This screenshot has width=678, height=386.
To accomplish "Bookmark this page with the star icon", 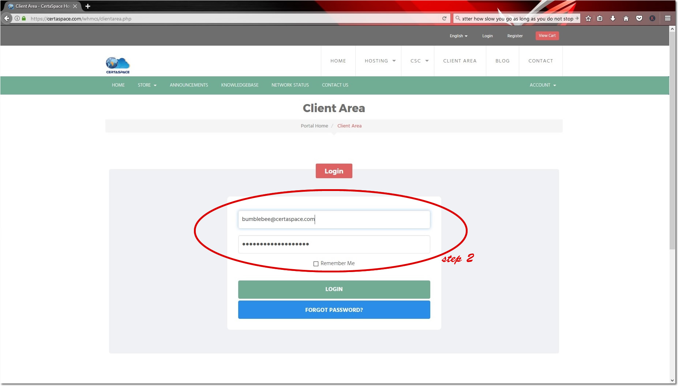I will point(588,18).
